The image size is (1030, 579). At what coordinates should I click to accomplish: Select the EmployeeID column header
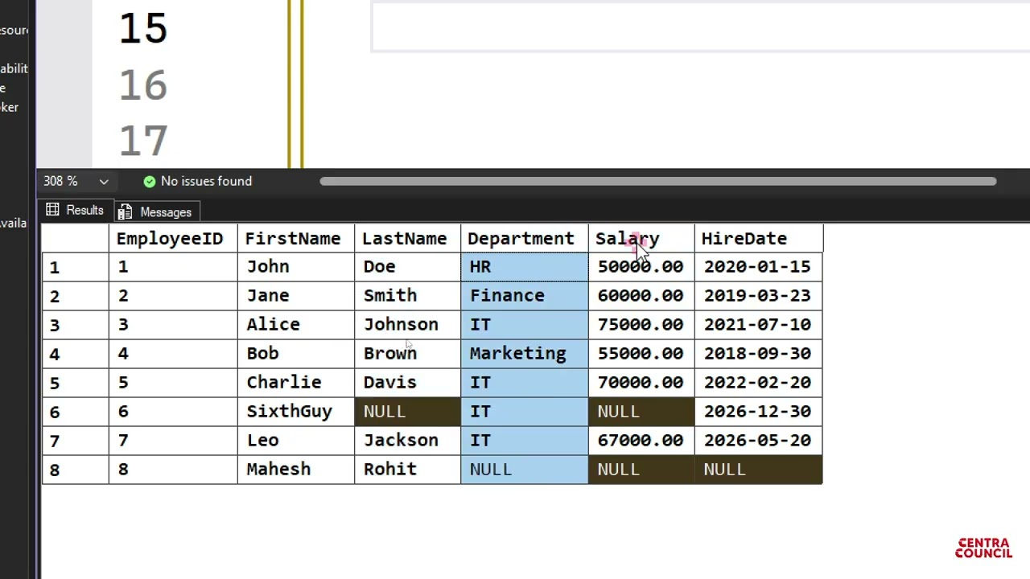click(x=173, y=239)
